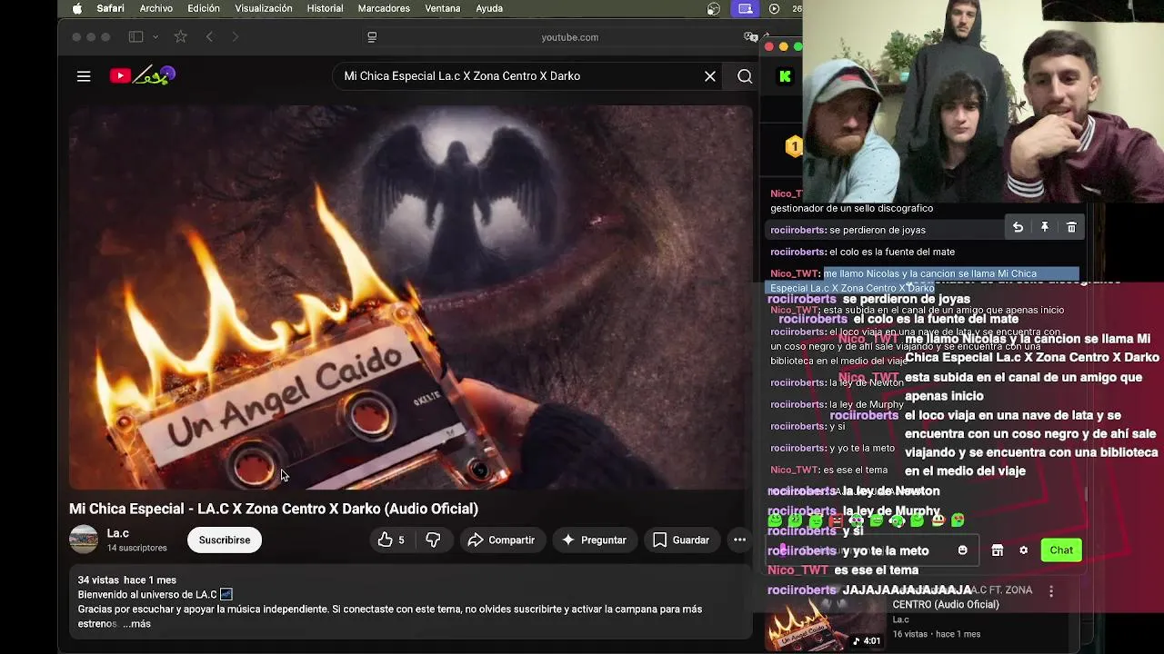Send message with green Chat button
The width and height of the screenshot is (1164, 654).
tap(1061, 550)
